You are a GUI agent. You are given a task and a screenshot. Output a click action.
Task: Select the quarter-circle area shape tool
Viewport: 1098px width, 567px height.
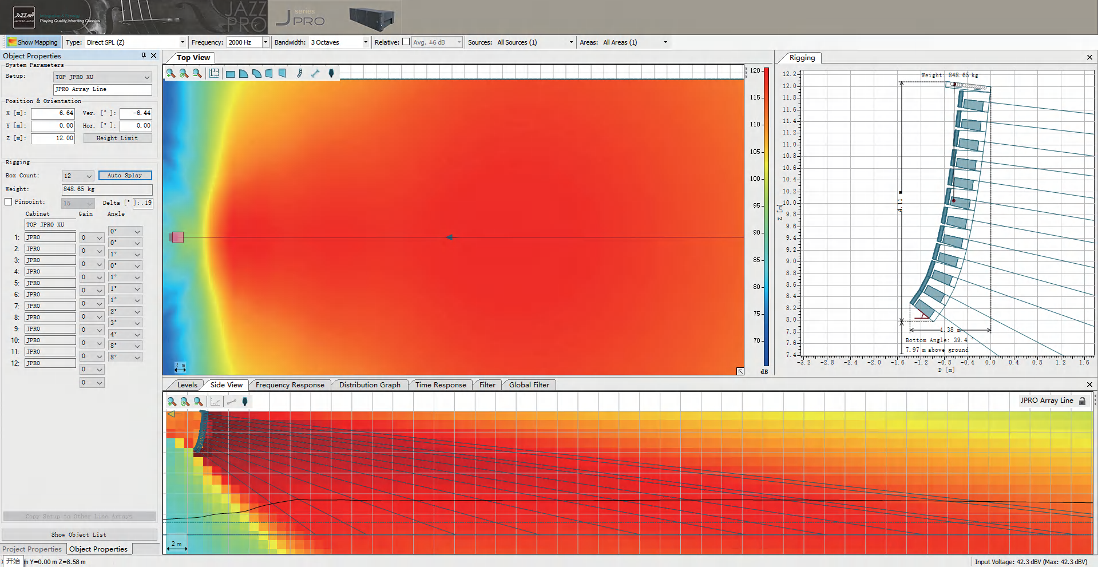pos(243,74)
